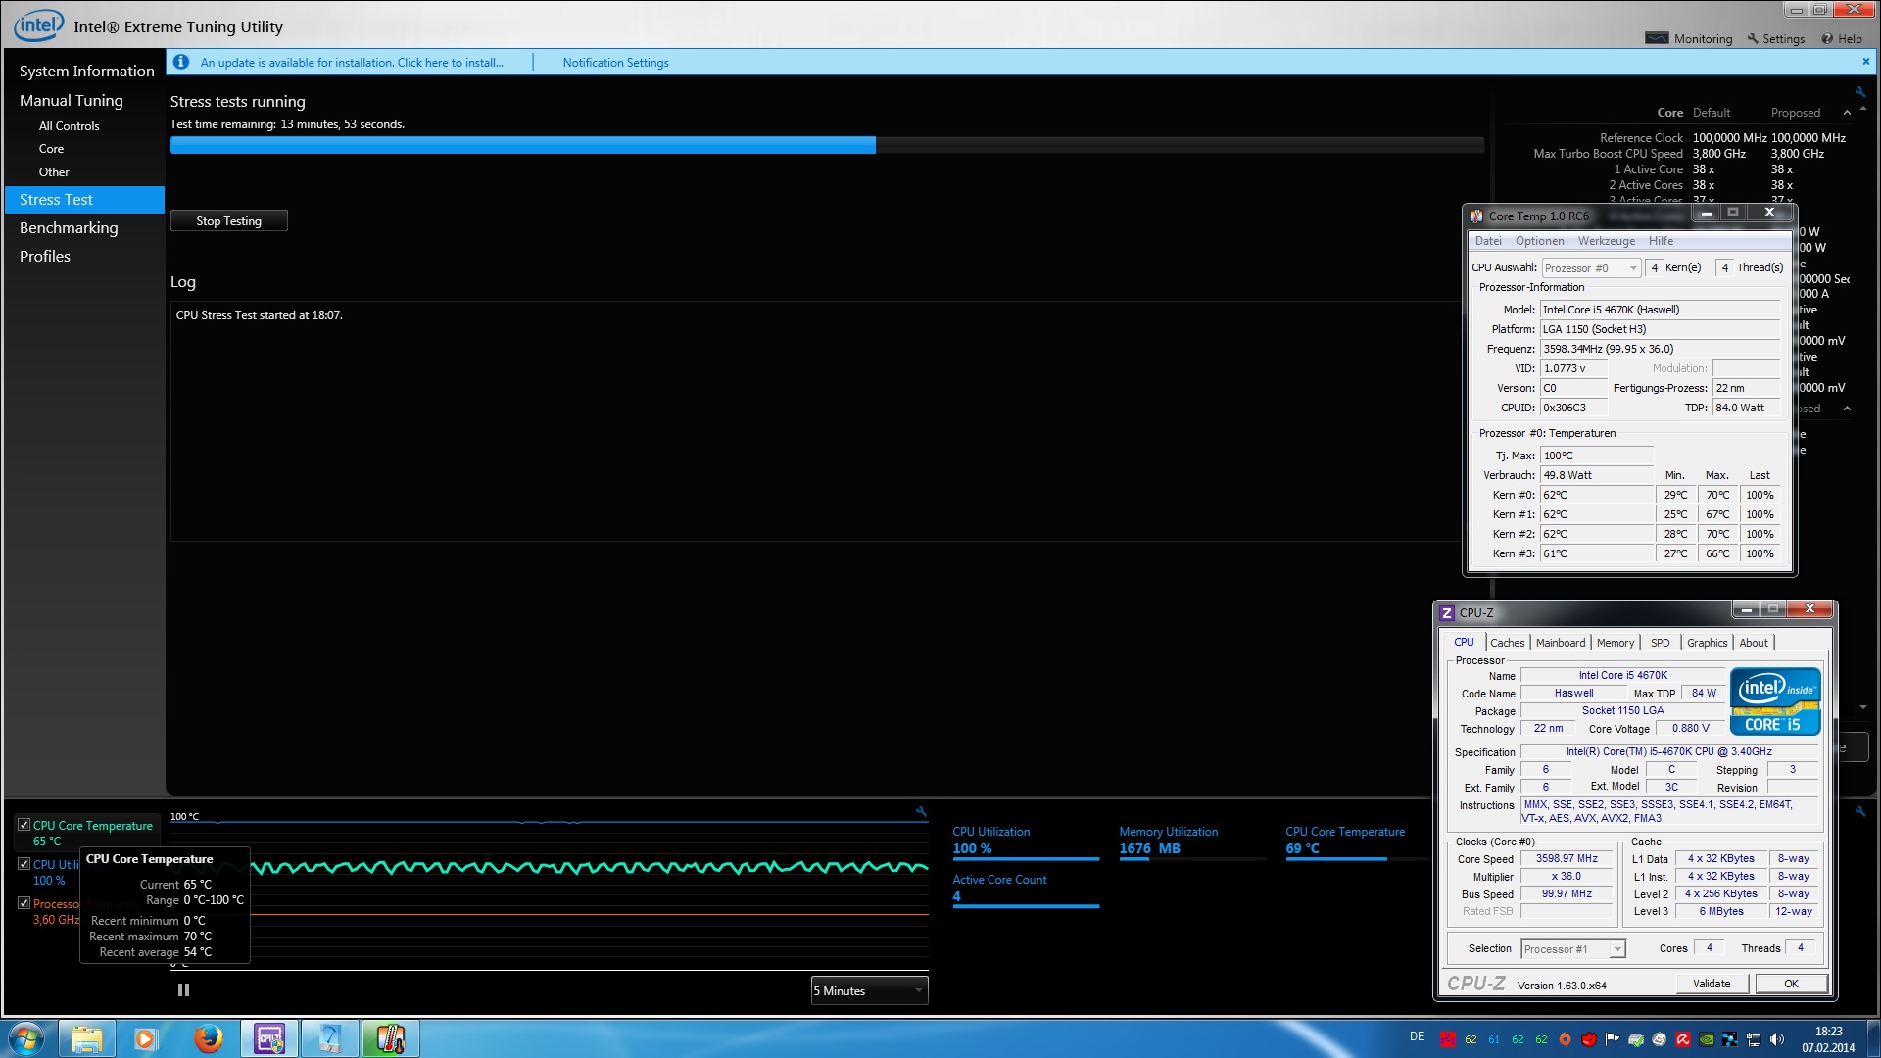This screenshot has width=1881, height=1058.
Task: Switch to Mainboard tab in CPU-Z
Action: pos(1560,643)
